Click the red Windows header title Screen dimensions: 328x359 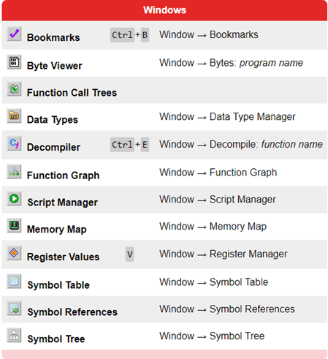coord(164,10)
